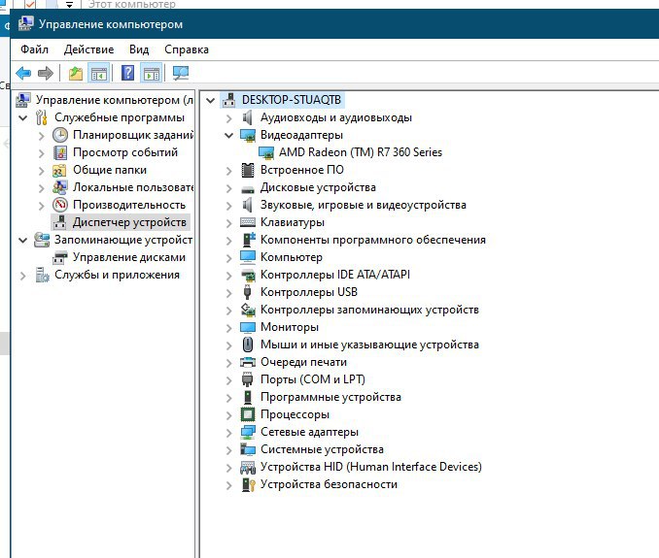Click the Клавиатуры keyboard icon
Viewport: 659px width, 558px height.
click(248, 222)
